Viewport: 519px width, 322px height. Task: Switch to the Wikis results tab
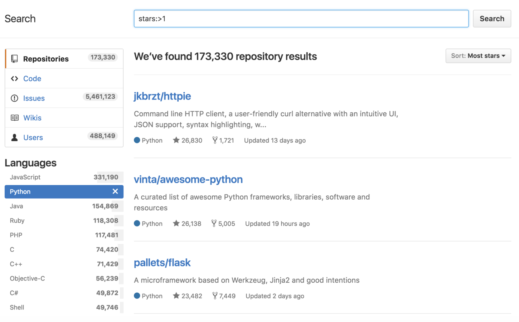point(64,118)
